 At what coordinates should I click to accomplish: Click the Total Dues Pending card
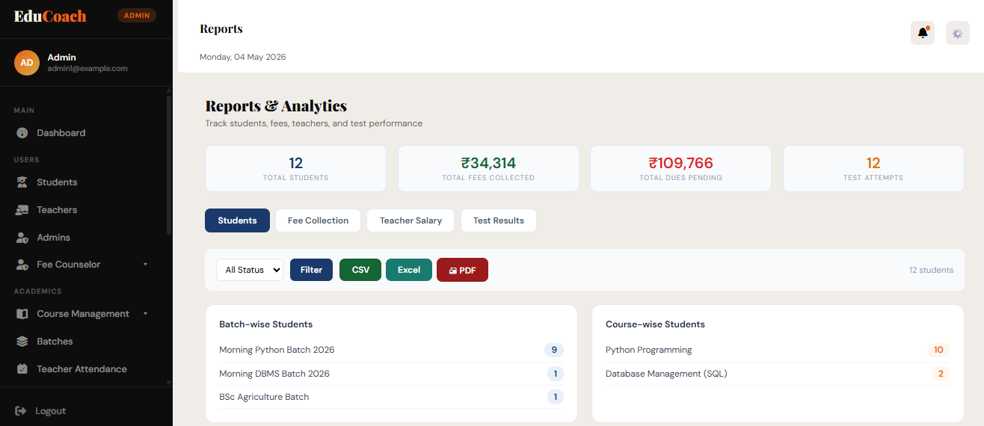point(681,168)
